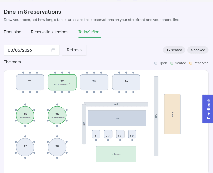Select round table T8
This screenshot has width=213, height=173.
(57, 147)
